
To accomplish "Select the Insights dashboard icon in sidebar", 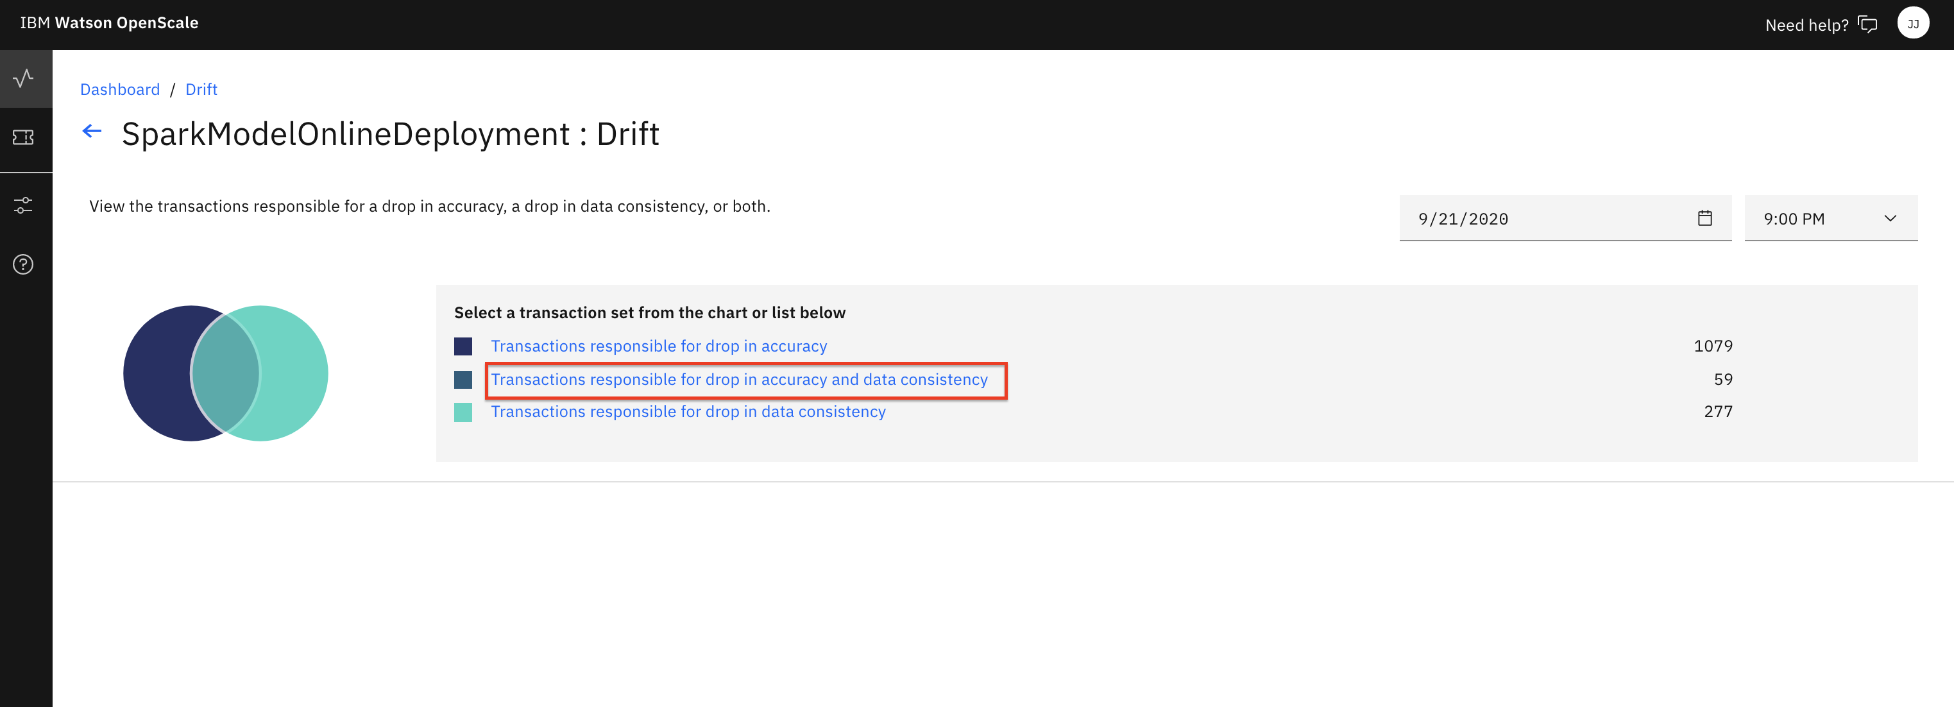I will tap(25, 78).
